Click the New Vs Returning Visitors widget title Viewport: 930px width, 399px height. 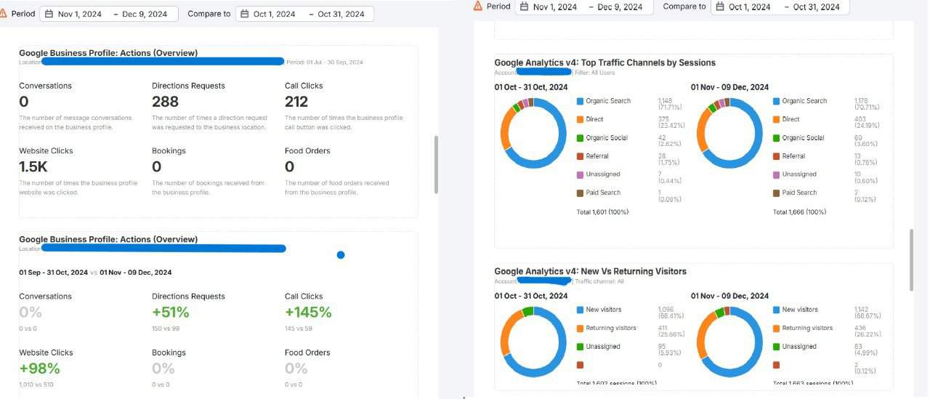point(590,271)
